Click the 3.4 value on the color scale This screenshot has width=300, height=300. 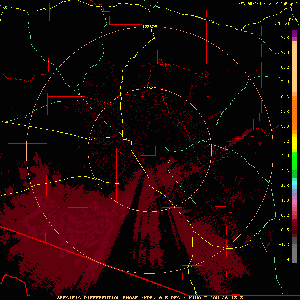[285, 156]
